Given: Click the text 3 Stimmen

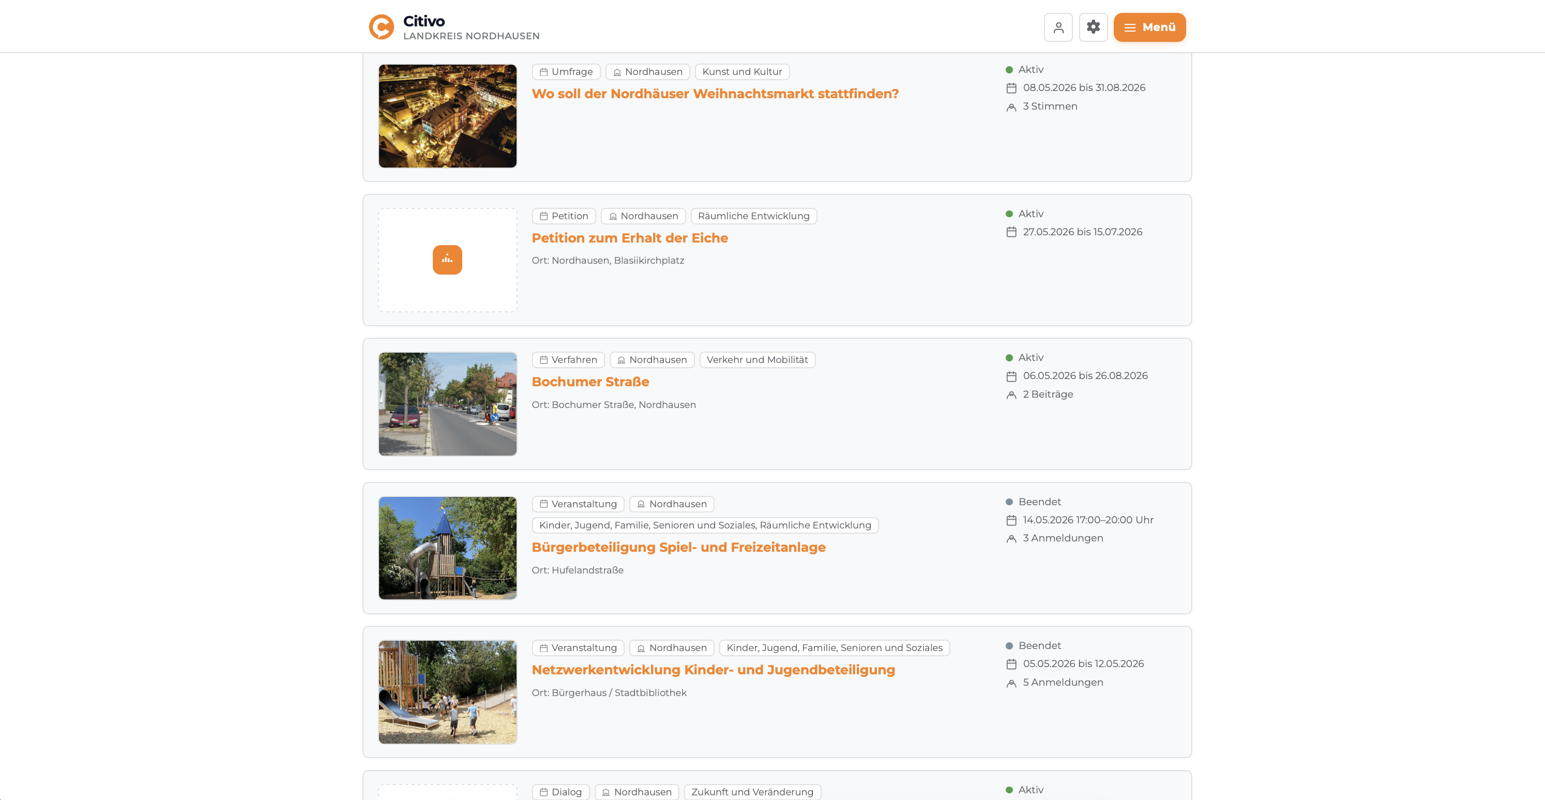Looking at the screenshot, I should click(x=1050, y=106).
